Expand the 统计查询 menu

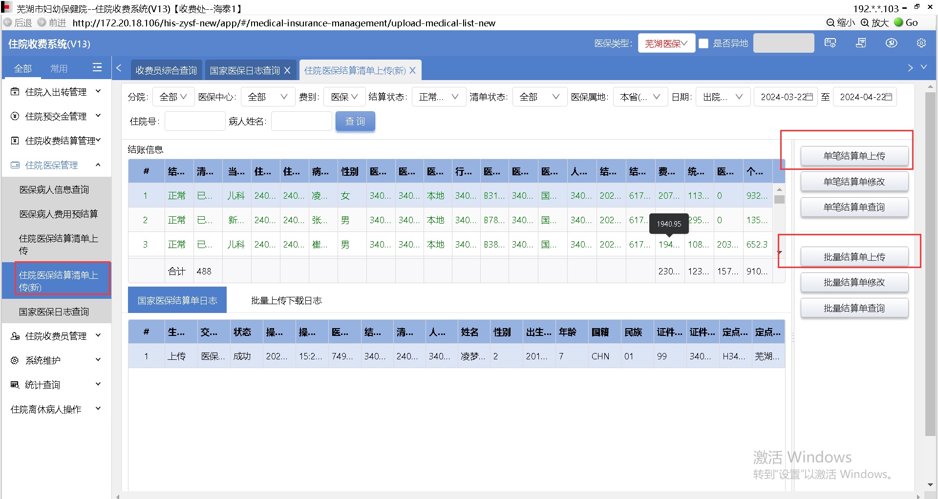click(56, 385)
